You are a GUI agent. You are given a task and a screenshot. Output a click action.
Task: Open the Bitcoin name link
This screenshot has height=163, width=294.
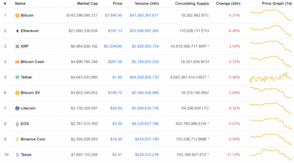coord(27,15)
